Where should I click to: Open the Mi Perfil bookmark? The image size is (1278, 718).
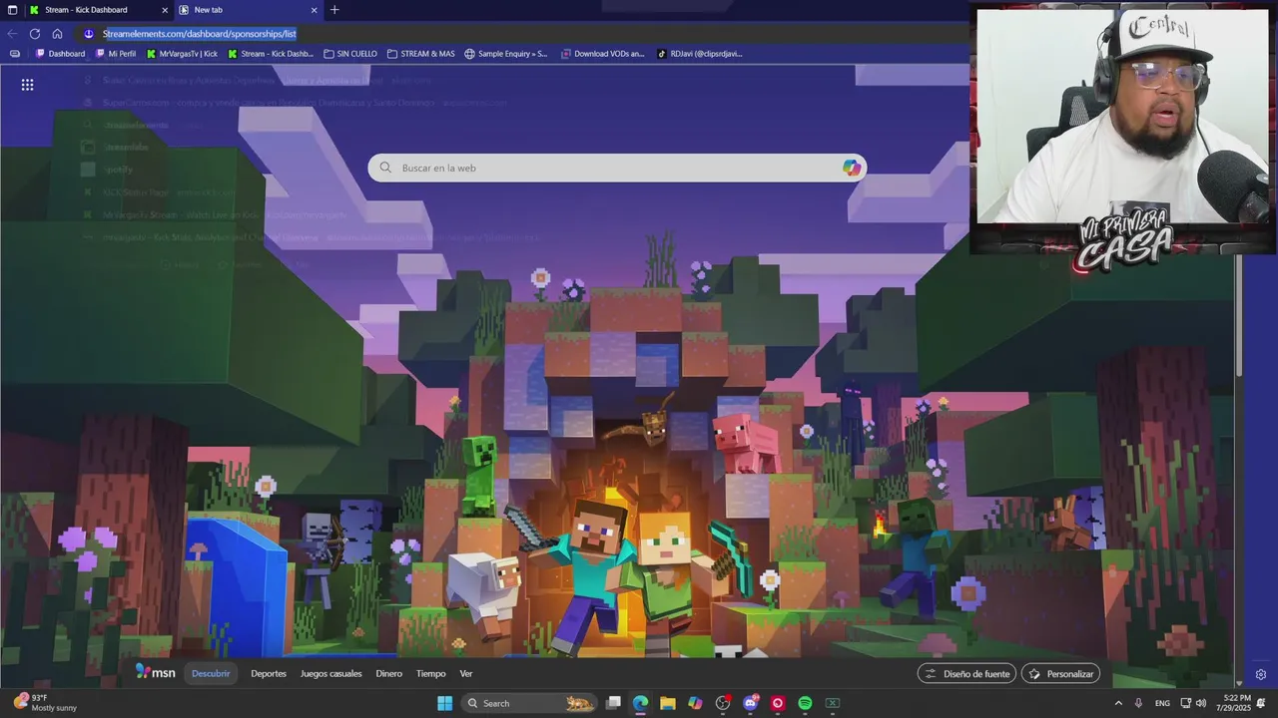116,54
